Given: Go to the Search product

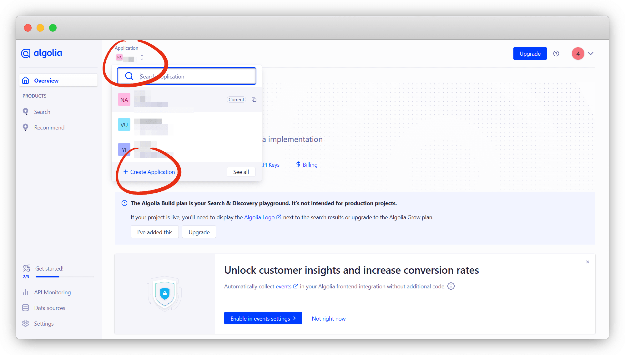Looking at the screenshot, I should [x=42, y=112].
